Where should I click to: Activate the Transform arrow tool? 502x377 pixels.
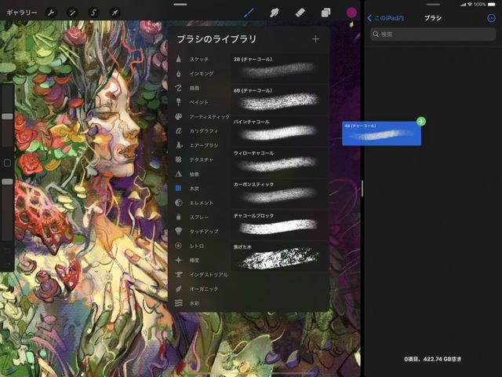[x=115, y=13]
